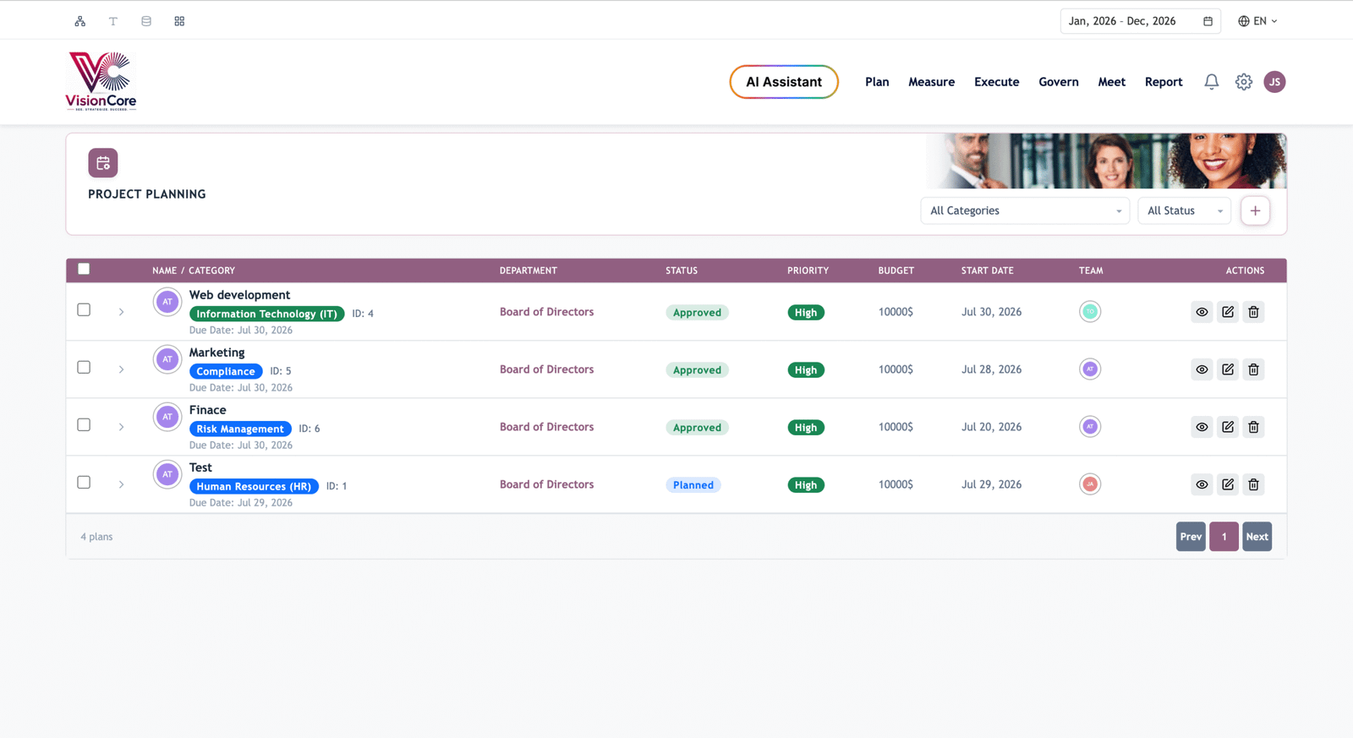Open the database icon in top bar
This screenshot has width=1353, height=738.
coord(146,21)
